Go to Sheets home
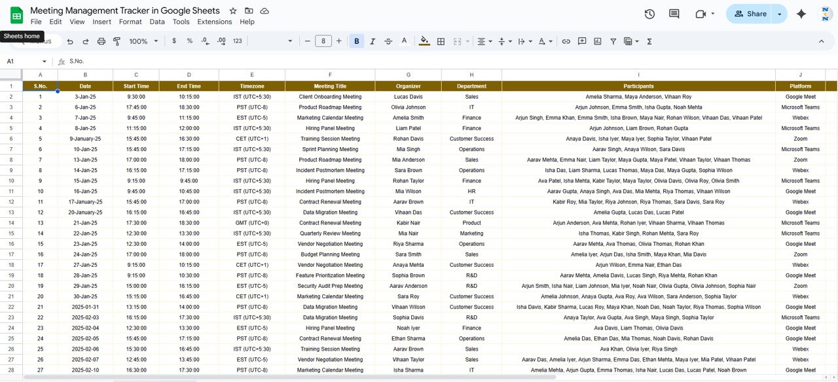The image size is (838, 382). click(14, 14)
